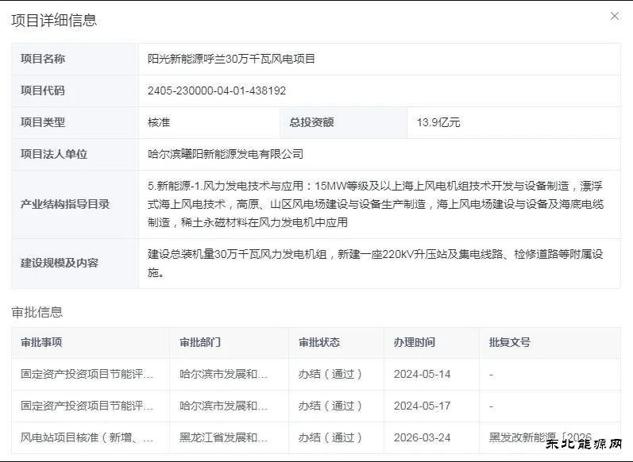Select the project code 2405-230000-04-01-438192
Viewport: 633px width, 462px height.
[216, 90]
